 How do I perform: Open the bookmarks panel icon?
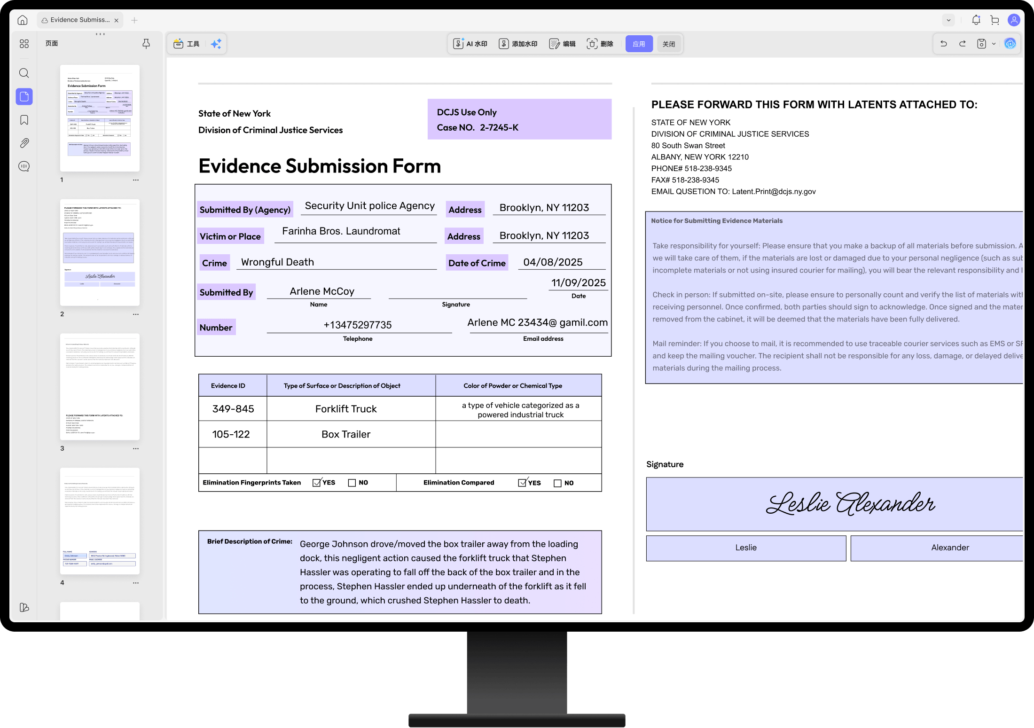(24, 120)
